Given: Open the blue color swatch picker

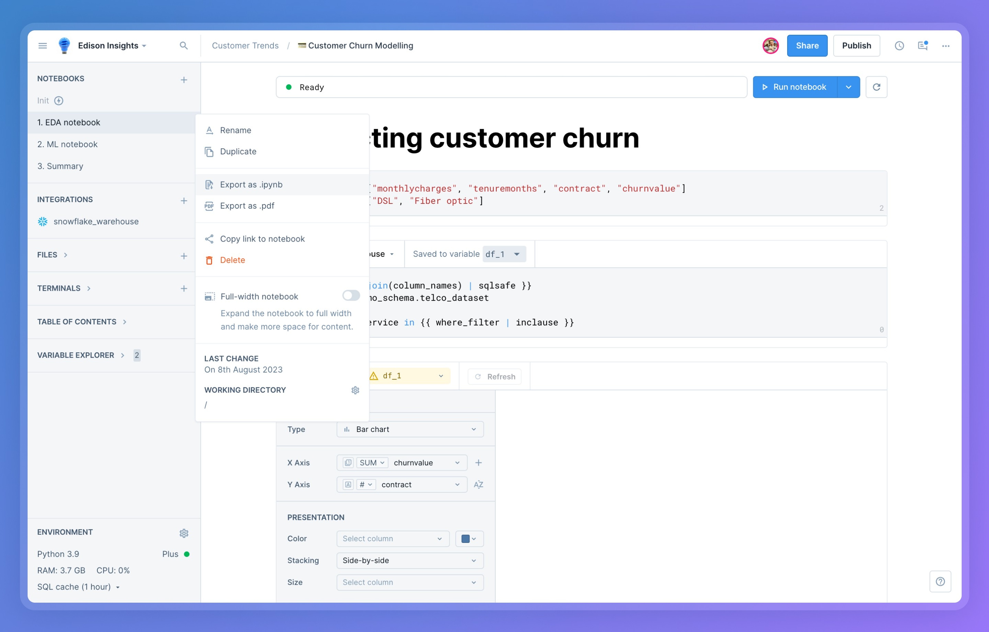Looking at the screenshot, I should (x=469, y=539).
